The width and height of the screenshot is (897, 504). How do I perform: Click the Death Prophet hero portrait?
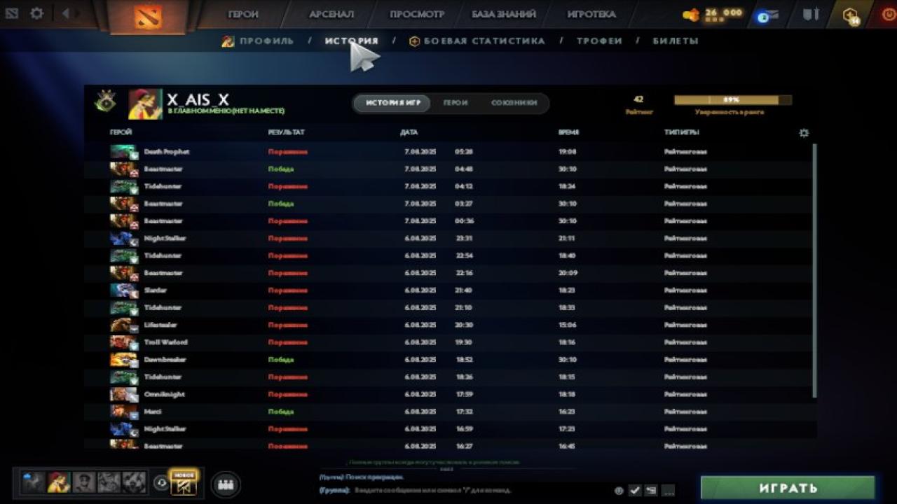point(124,152)
